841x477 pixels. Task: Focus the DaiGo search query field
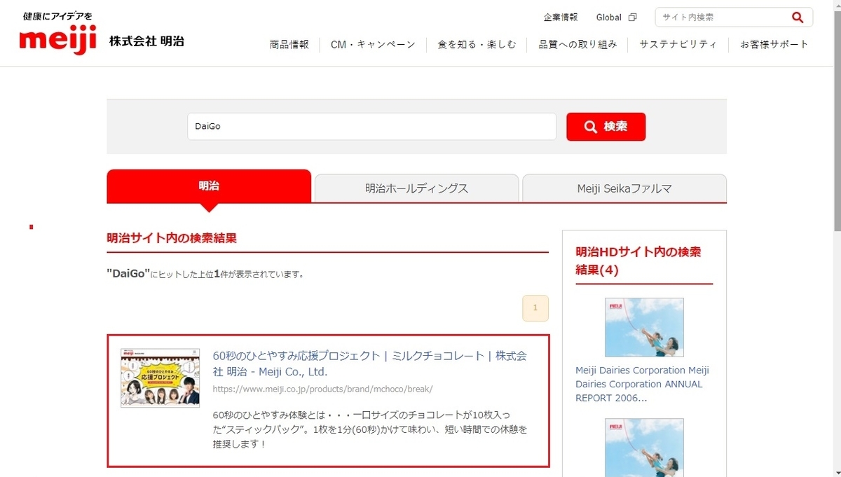[x=371, y=127]
